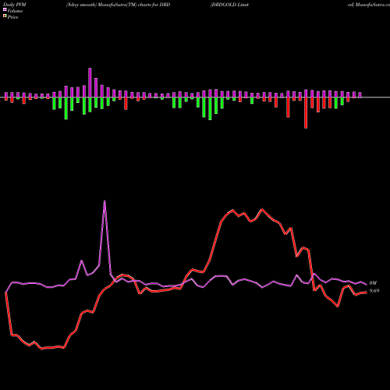Click the peak of the magenta volume line spike
Image resolution: width=390 pixels, height=390 pixels.
105,201
